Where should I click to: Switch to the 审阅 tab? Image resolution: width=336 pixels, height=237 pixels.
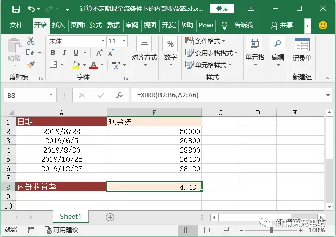[132, 25]
